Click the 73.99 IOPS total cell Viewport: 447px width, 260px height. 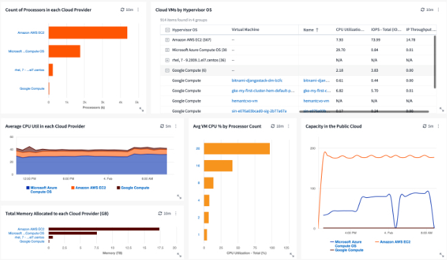pos(376,40)
